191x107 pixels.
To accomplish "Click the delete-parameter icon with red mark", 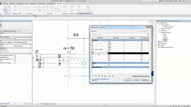I will (x=99, y=76).
